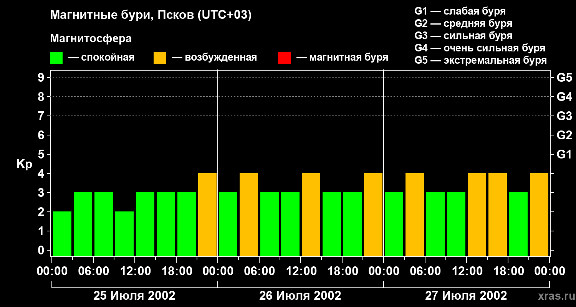
Task: Select the 25 Июля 18:00–21:00 bar
Action: pyautogui.click(x=187, y=224)
